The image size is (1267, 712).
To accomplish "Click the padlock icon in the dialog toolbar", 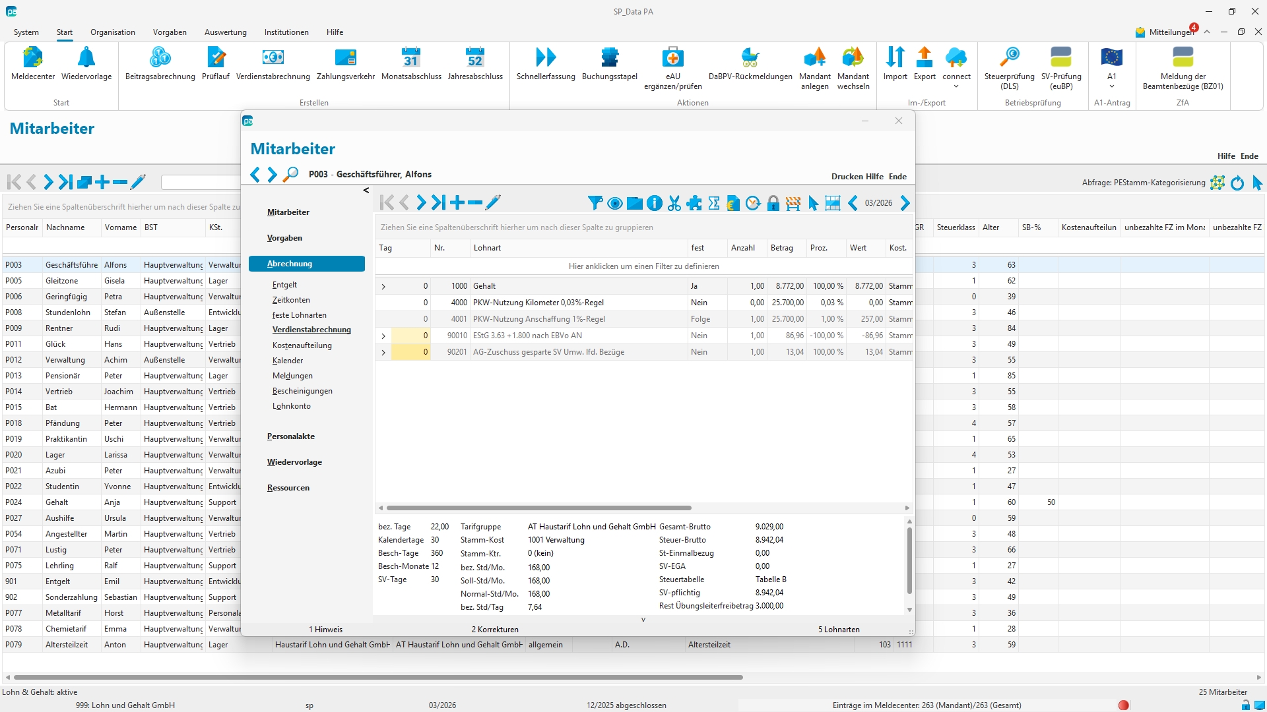I will click(773, 203).
